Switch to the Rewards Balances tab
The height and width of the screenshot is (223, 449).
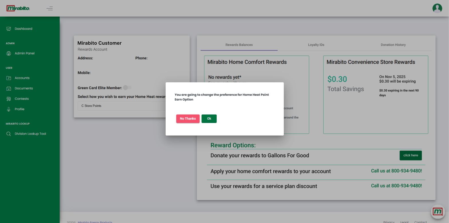(x=239, y=45)
